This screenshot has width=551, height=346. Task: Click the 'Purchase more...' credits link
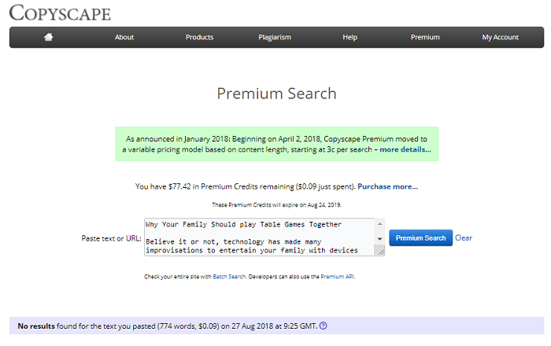click(387, 186)
